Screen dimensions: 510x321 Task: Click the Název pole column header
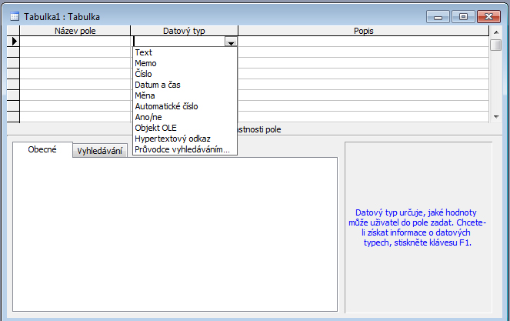pyautogui.click(x=75, y=31)
